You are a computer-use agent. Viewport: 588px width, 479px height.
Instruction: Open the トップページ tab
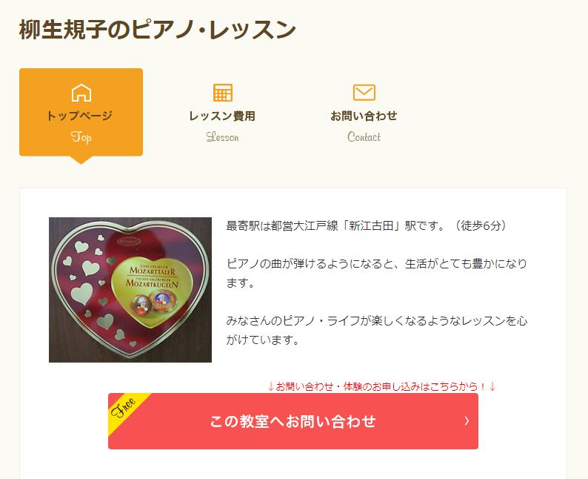[81, 112]
